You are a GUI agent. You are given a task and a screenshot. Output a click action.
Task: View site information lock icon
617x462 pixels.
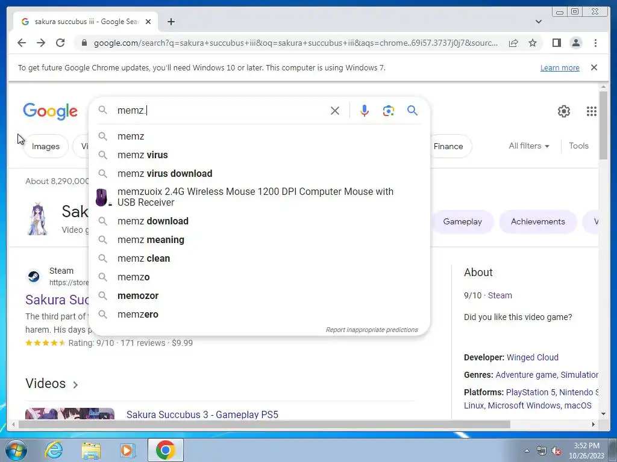[84, 43]
